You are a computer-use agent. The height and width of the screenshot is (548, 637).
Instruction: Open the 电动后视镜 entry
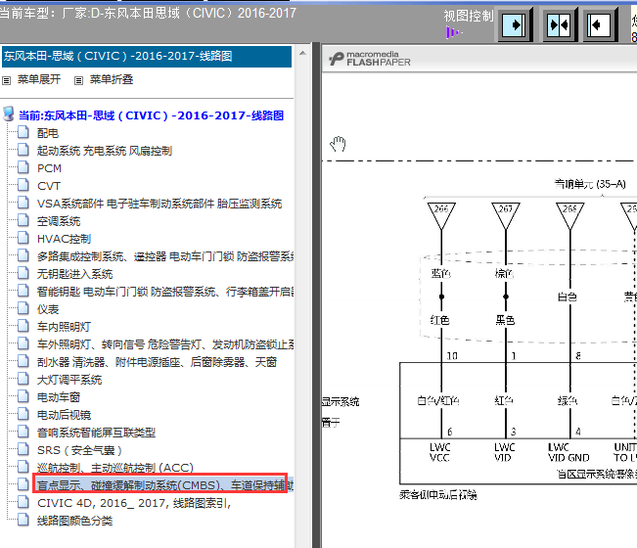64,415
